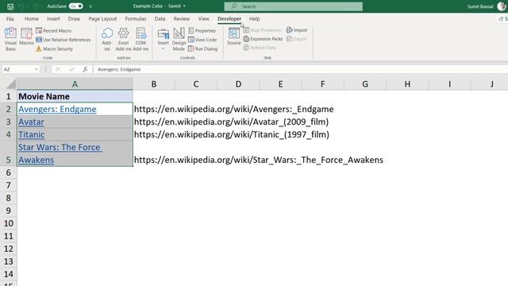508x286 pixels.
Task: Click View Code
Action: pyautogui.click(x=202, y=40)
